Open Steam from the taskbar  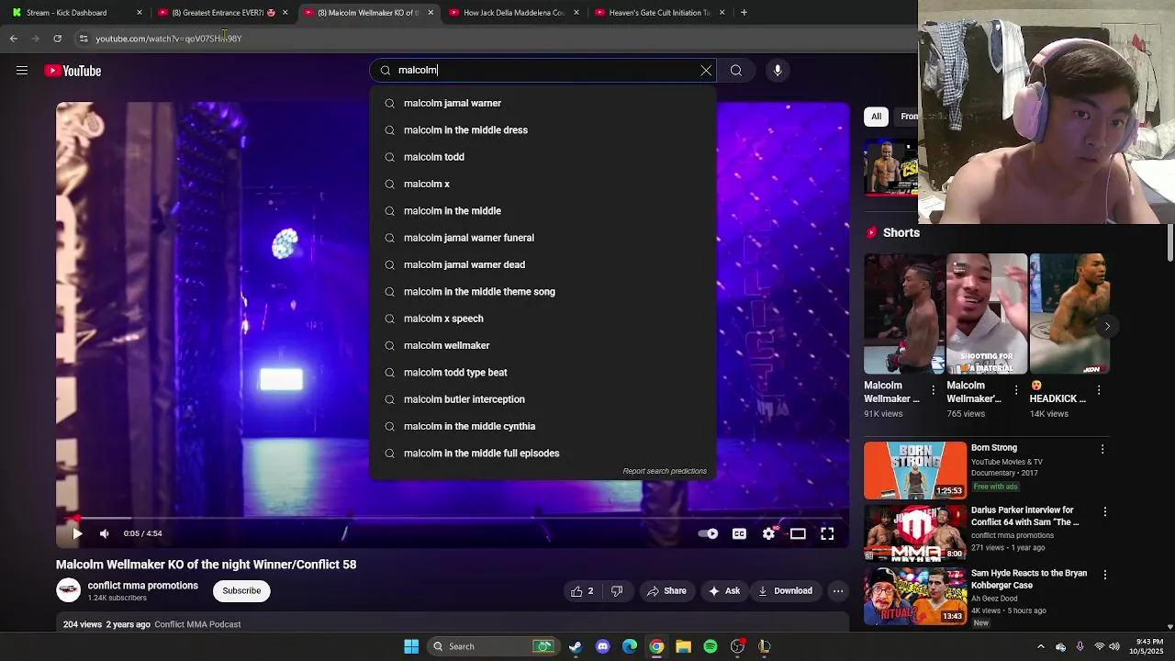pyautogui.click(x=575, y=646)
